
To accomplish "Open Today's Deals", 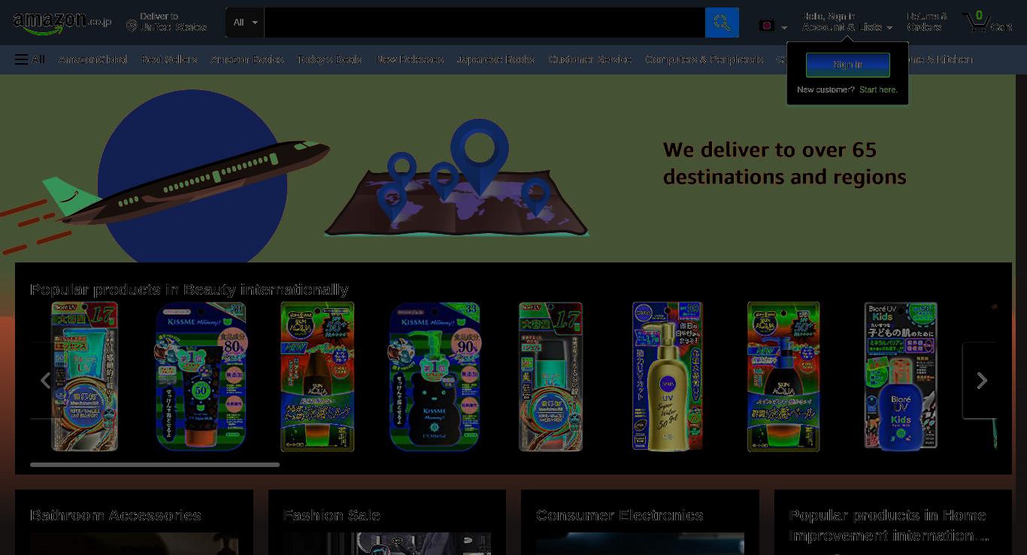I will [329, 59].
